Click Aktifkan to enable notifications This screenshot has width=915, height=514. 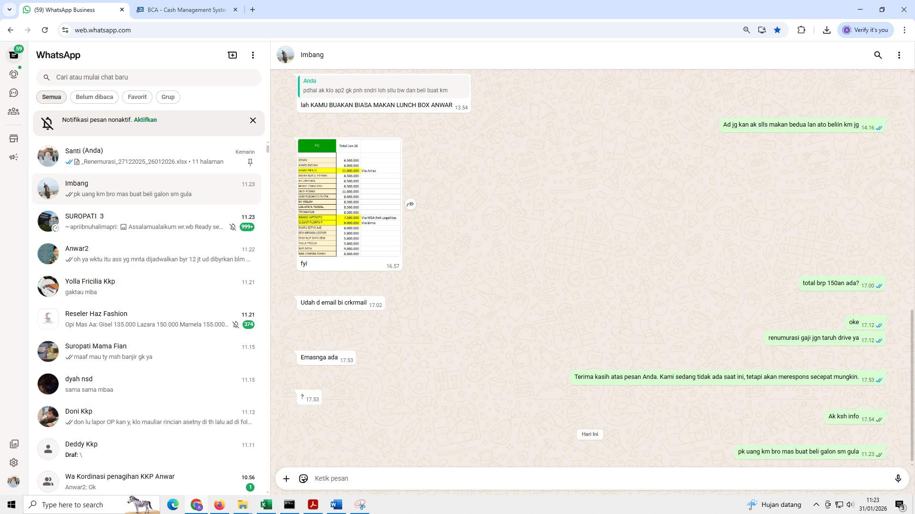pos(145,119)
